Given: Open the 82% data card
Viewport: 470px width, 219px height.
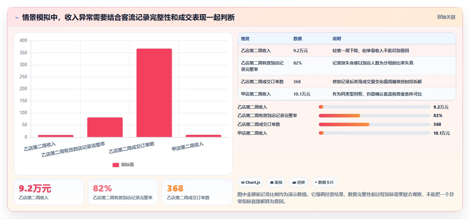Looking at the screenshot, I should [123, 192].
